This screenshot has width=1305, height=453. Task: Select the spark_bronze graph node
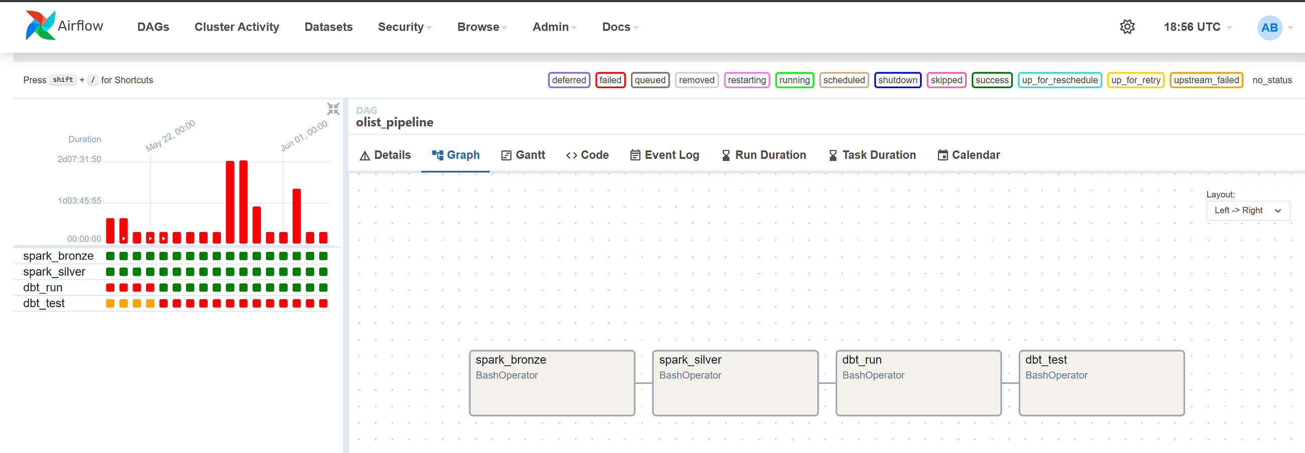click(552, 383)
